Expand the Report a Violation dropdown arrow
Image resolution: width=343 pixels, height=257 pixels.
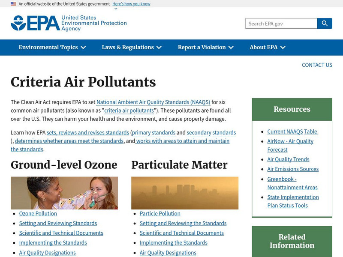click(x=231, y=48)
